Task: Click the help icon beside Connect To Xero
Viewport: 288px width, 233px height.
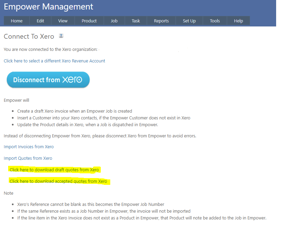Action: [x=61, y=36]
